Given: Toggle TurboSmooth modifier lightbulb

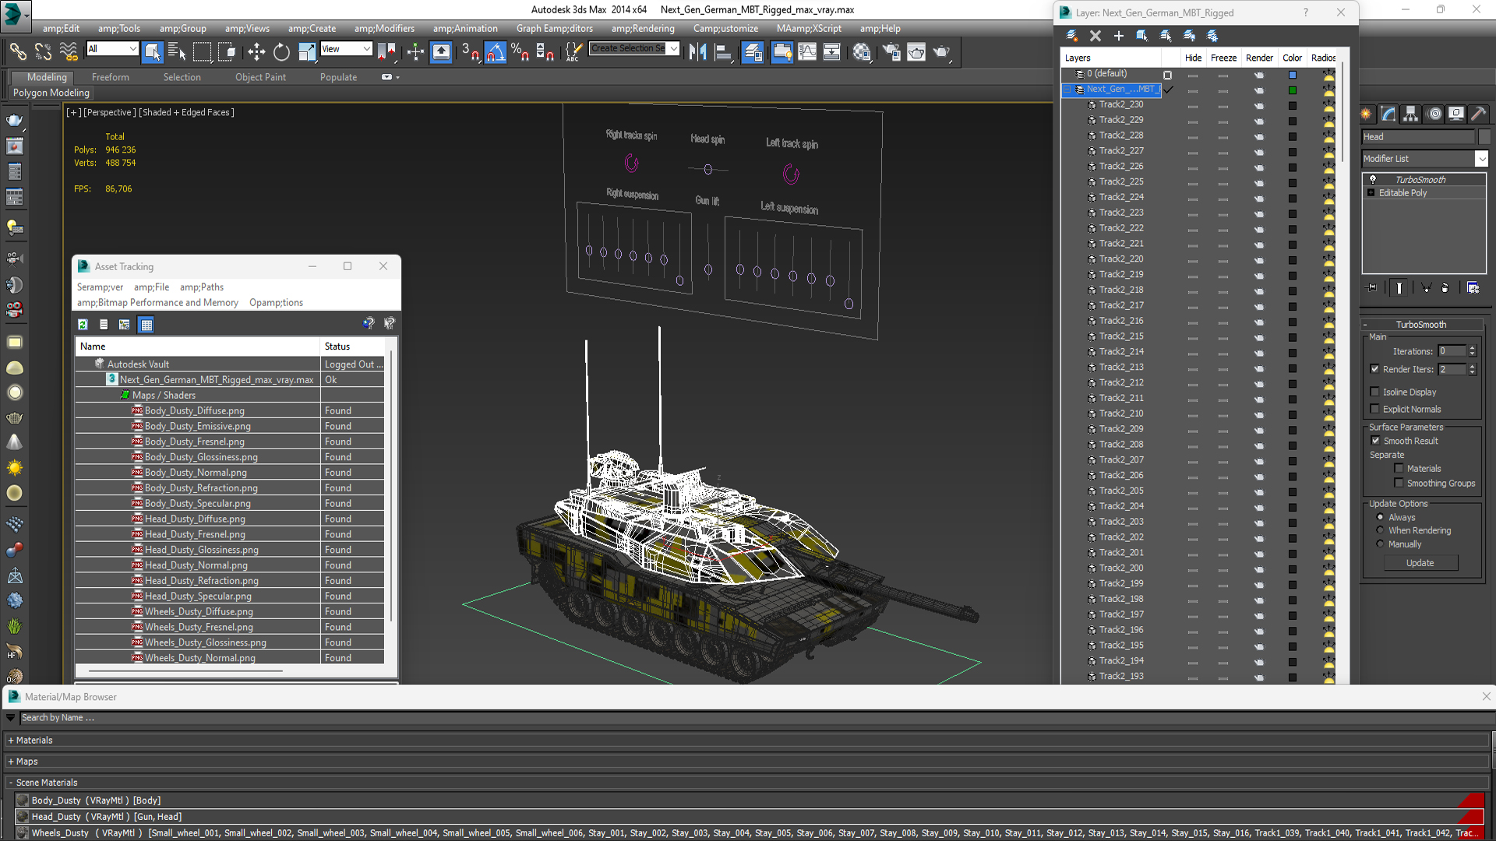Looking at the screenshot, I should (x=1373, y=179).
